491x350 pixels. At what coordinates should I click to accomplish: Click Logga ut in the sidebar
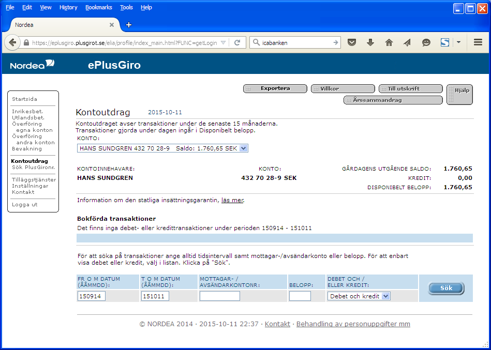[x=25, y=205]
